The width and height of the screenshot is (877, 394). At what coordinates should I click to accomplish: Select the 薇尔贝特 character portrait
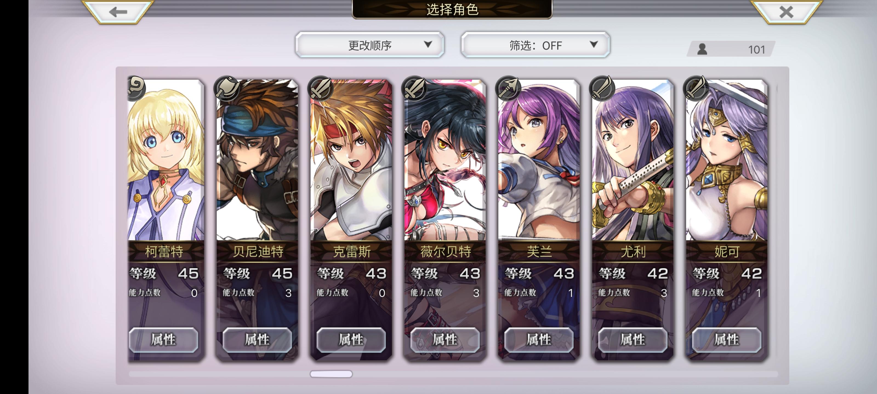(445, 160)
